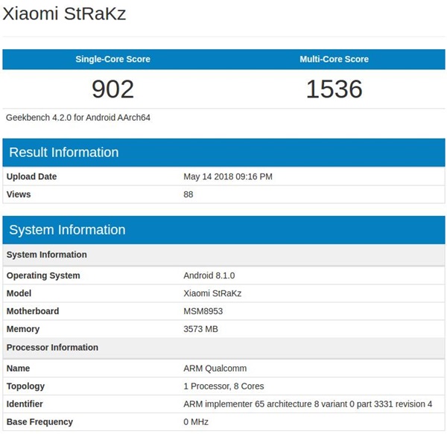Select the ARM Qualcomm processor name
The image size is (447, 434).
215,368
